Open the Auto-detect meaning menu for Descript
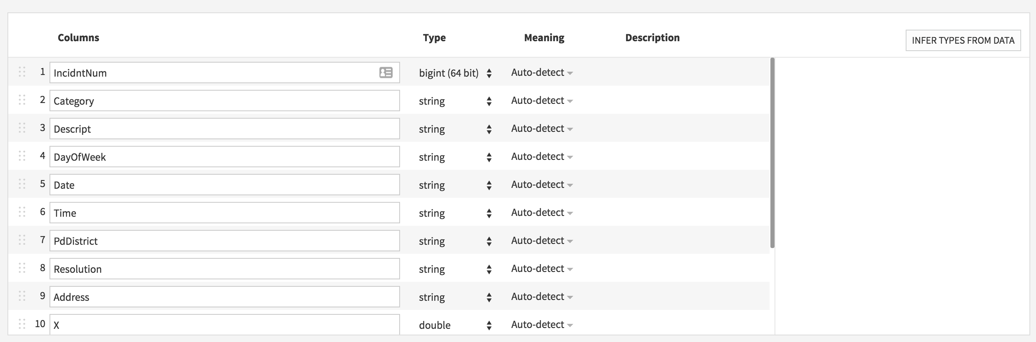The width and height of the screenshot is (1036, 342). tap(542, 129)
